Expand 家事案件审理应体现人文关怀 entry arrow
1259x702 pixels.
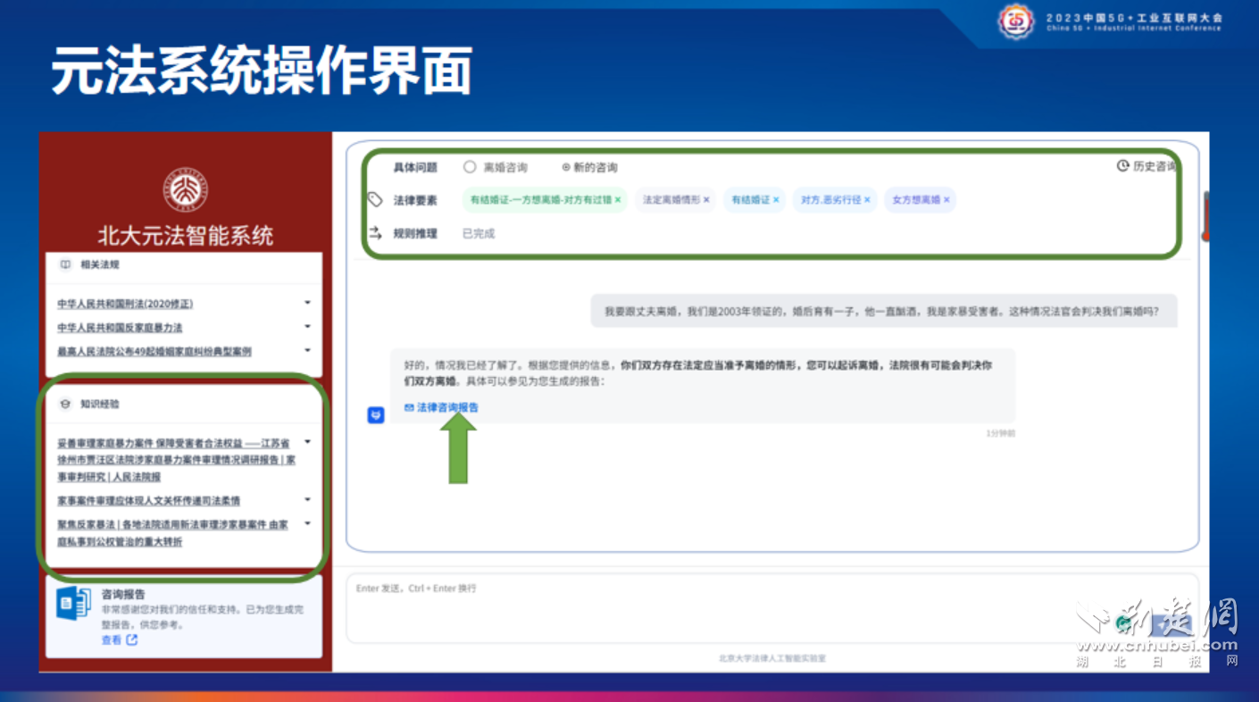308,500
